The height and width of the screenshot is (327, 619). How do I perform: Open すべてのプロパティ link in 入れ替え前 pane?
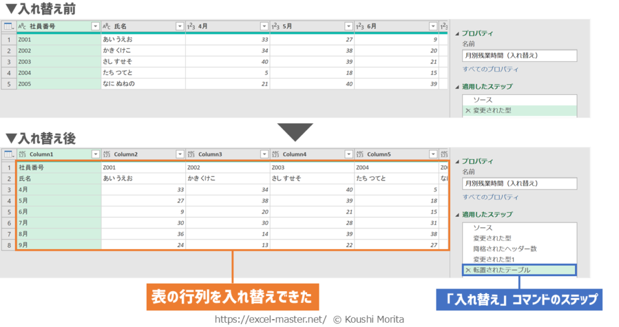[490, 69]
